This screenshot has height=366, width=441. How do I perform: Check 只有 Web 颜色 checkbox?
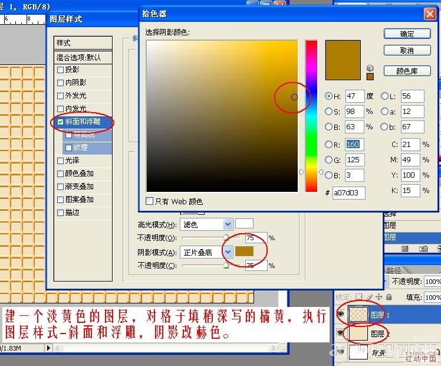pyautogui.click(x=149, y=201)
